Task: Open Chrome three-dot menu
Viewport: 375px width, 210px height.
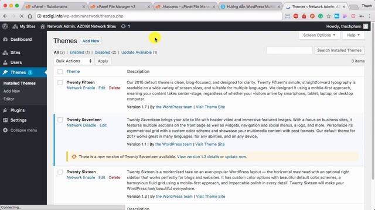Action: coord(370,16)
